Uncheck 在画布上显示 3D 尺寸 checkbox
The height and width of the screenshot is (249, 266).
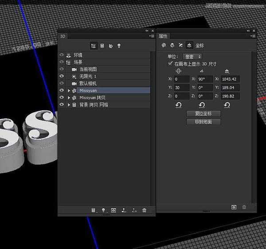pyautogui.click(x=170, y=64)
